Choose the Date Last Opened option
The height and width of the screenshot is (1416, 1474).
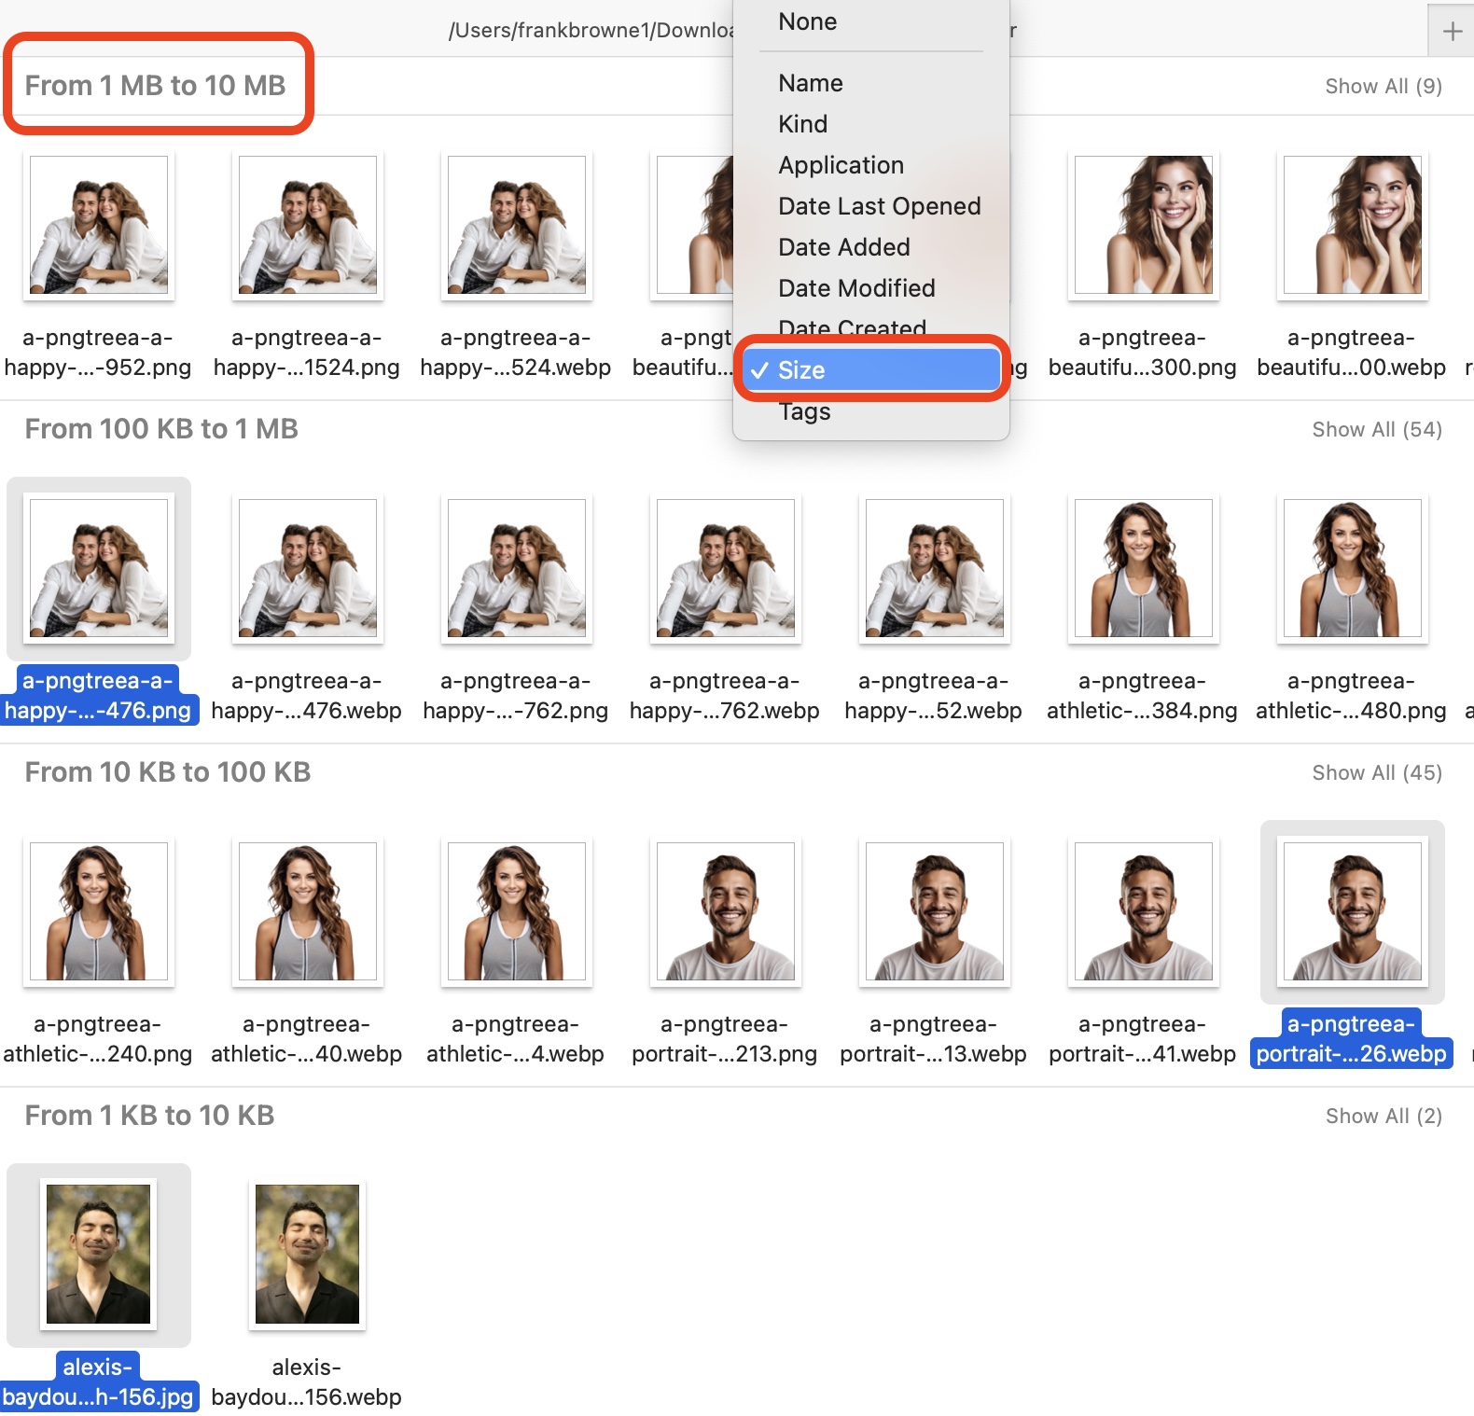[879, 206]
